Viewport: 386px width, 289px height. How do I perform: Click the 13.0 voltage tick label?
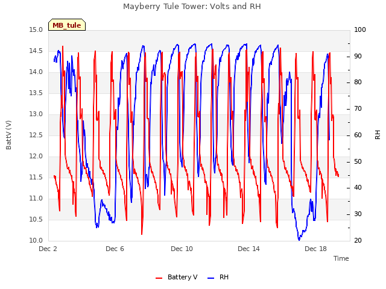click(36, 114)
